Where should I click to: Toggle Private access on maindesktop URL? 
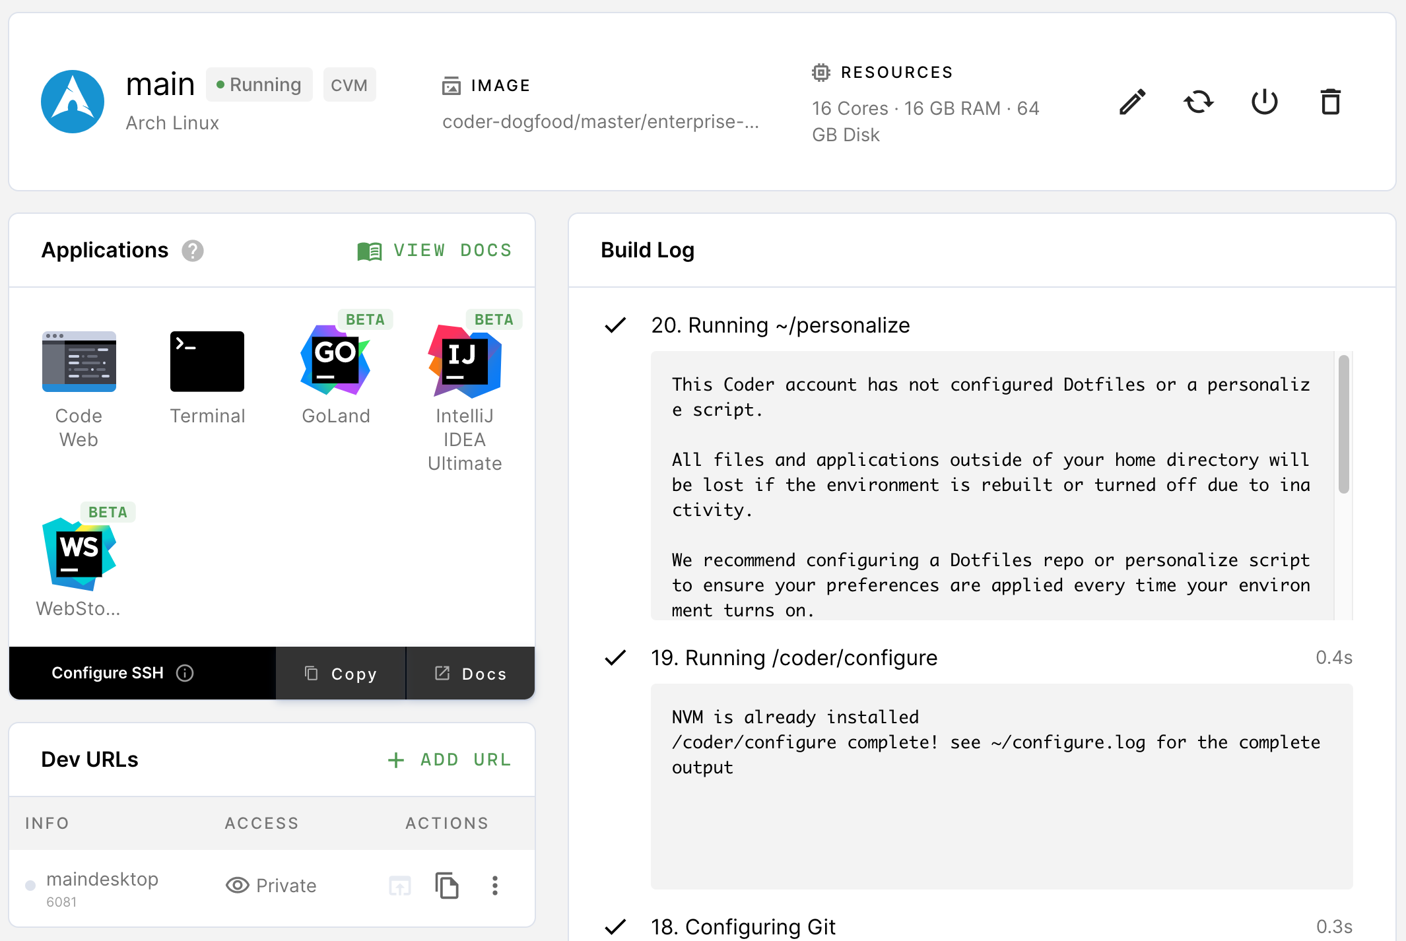(x=271, y=886)
